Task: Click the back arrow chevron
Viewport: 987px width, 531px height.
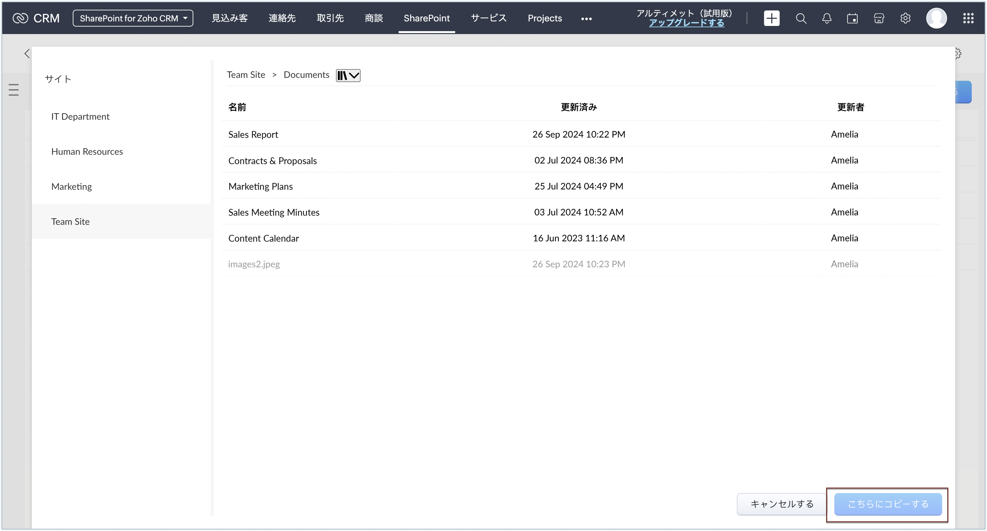Action: (27, 54)
